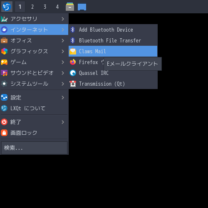
Task: Click the アクセサリ category icon
Action: pyautogui.click(x=4, y=19)
